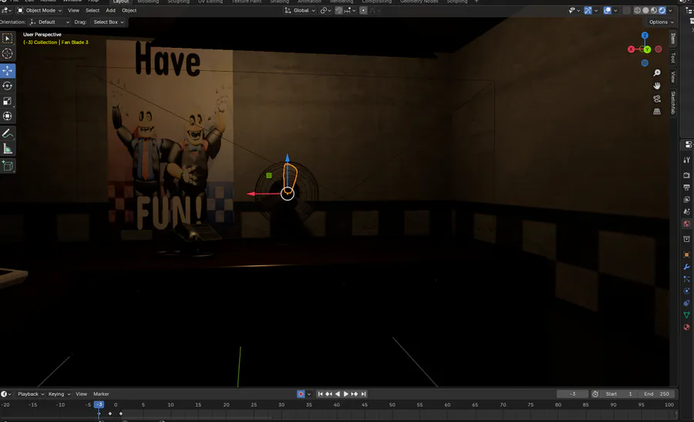Select the Measure tool

pyautogui.click(x=8, y=149)
